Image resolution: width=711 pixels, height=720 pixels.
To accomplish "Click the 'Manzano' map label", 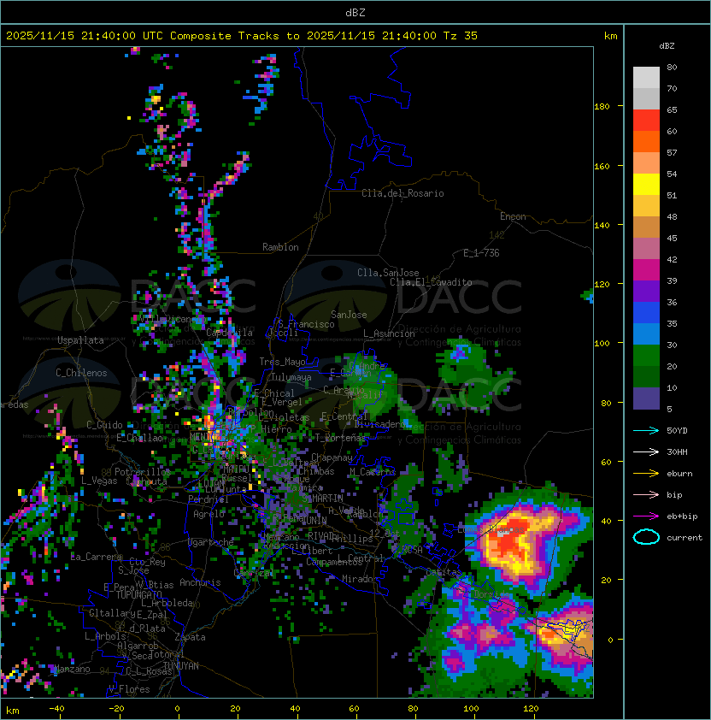I will click(72, 669).
